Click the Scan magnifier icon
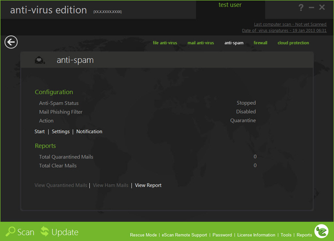334x241 pixels. point(10,231)
